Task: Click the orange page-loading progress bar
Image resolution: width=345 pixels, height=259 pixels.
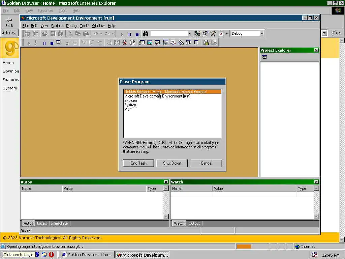Action: [x=244, y=247]
